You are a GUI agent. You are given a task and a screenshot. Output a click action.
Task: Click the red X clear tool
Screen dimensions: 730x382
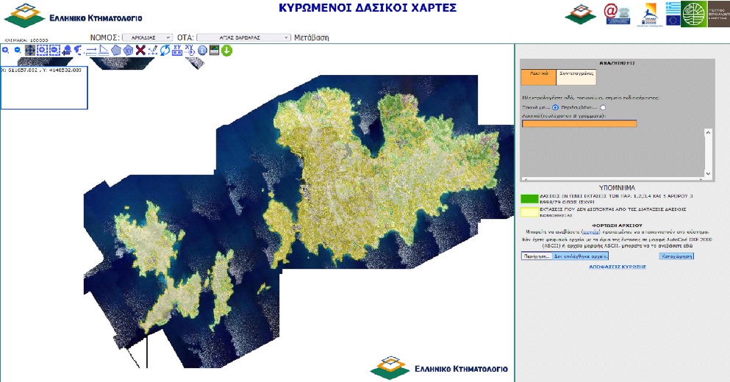140,50
